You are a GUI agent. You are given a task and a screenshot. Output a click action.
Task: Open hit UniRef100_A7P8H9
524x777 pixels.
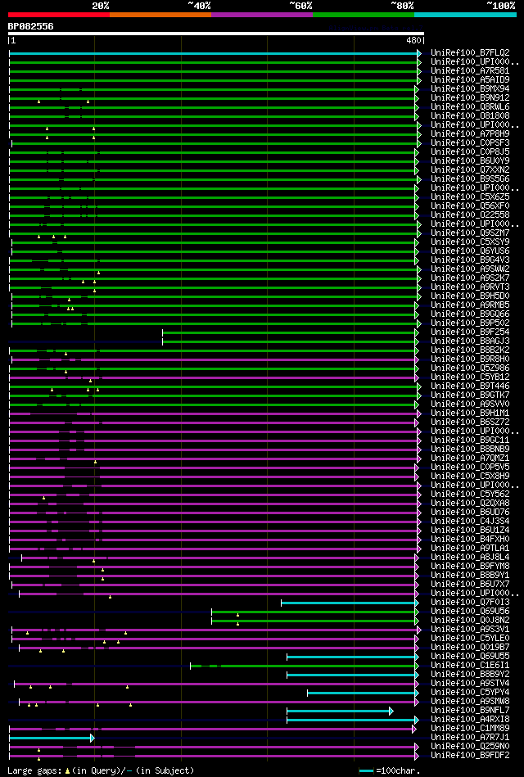[x=470, y=133]
